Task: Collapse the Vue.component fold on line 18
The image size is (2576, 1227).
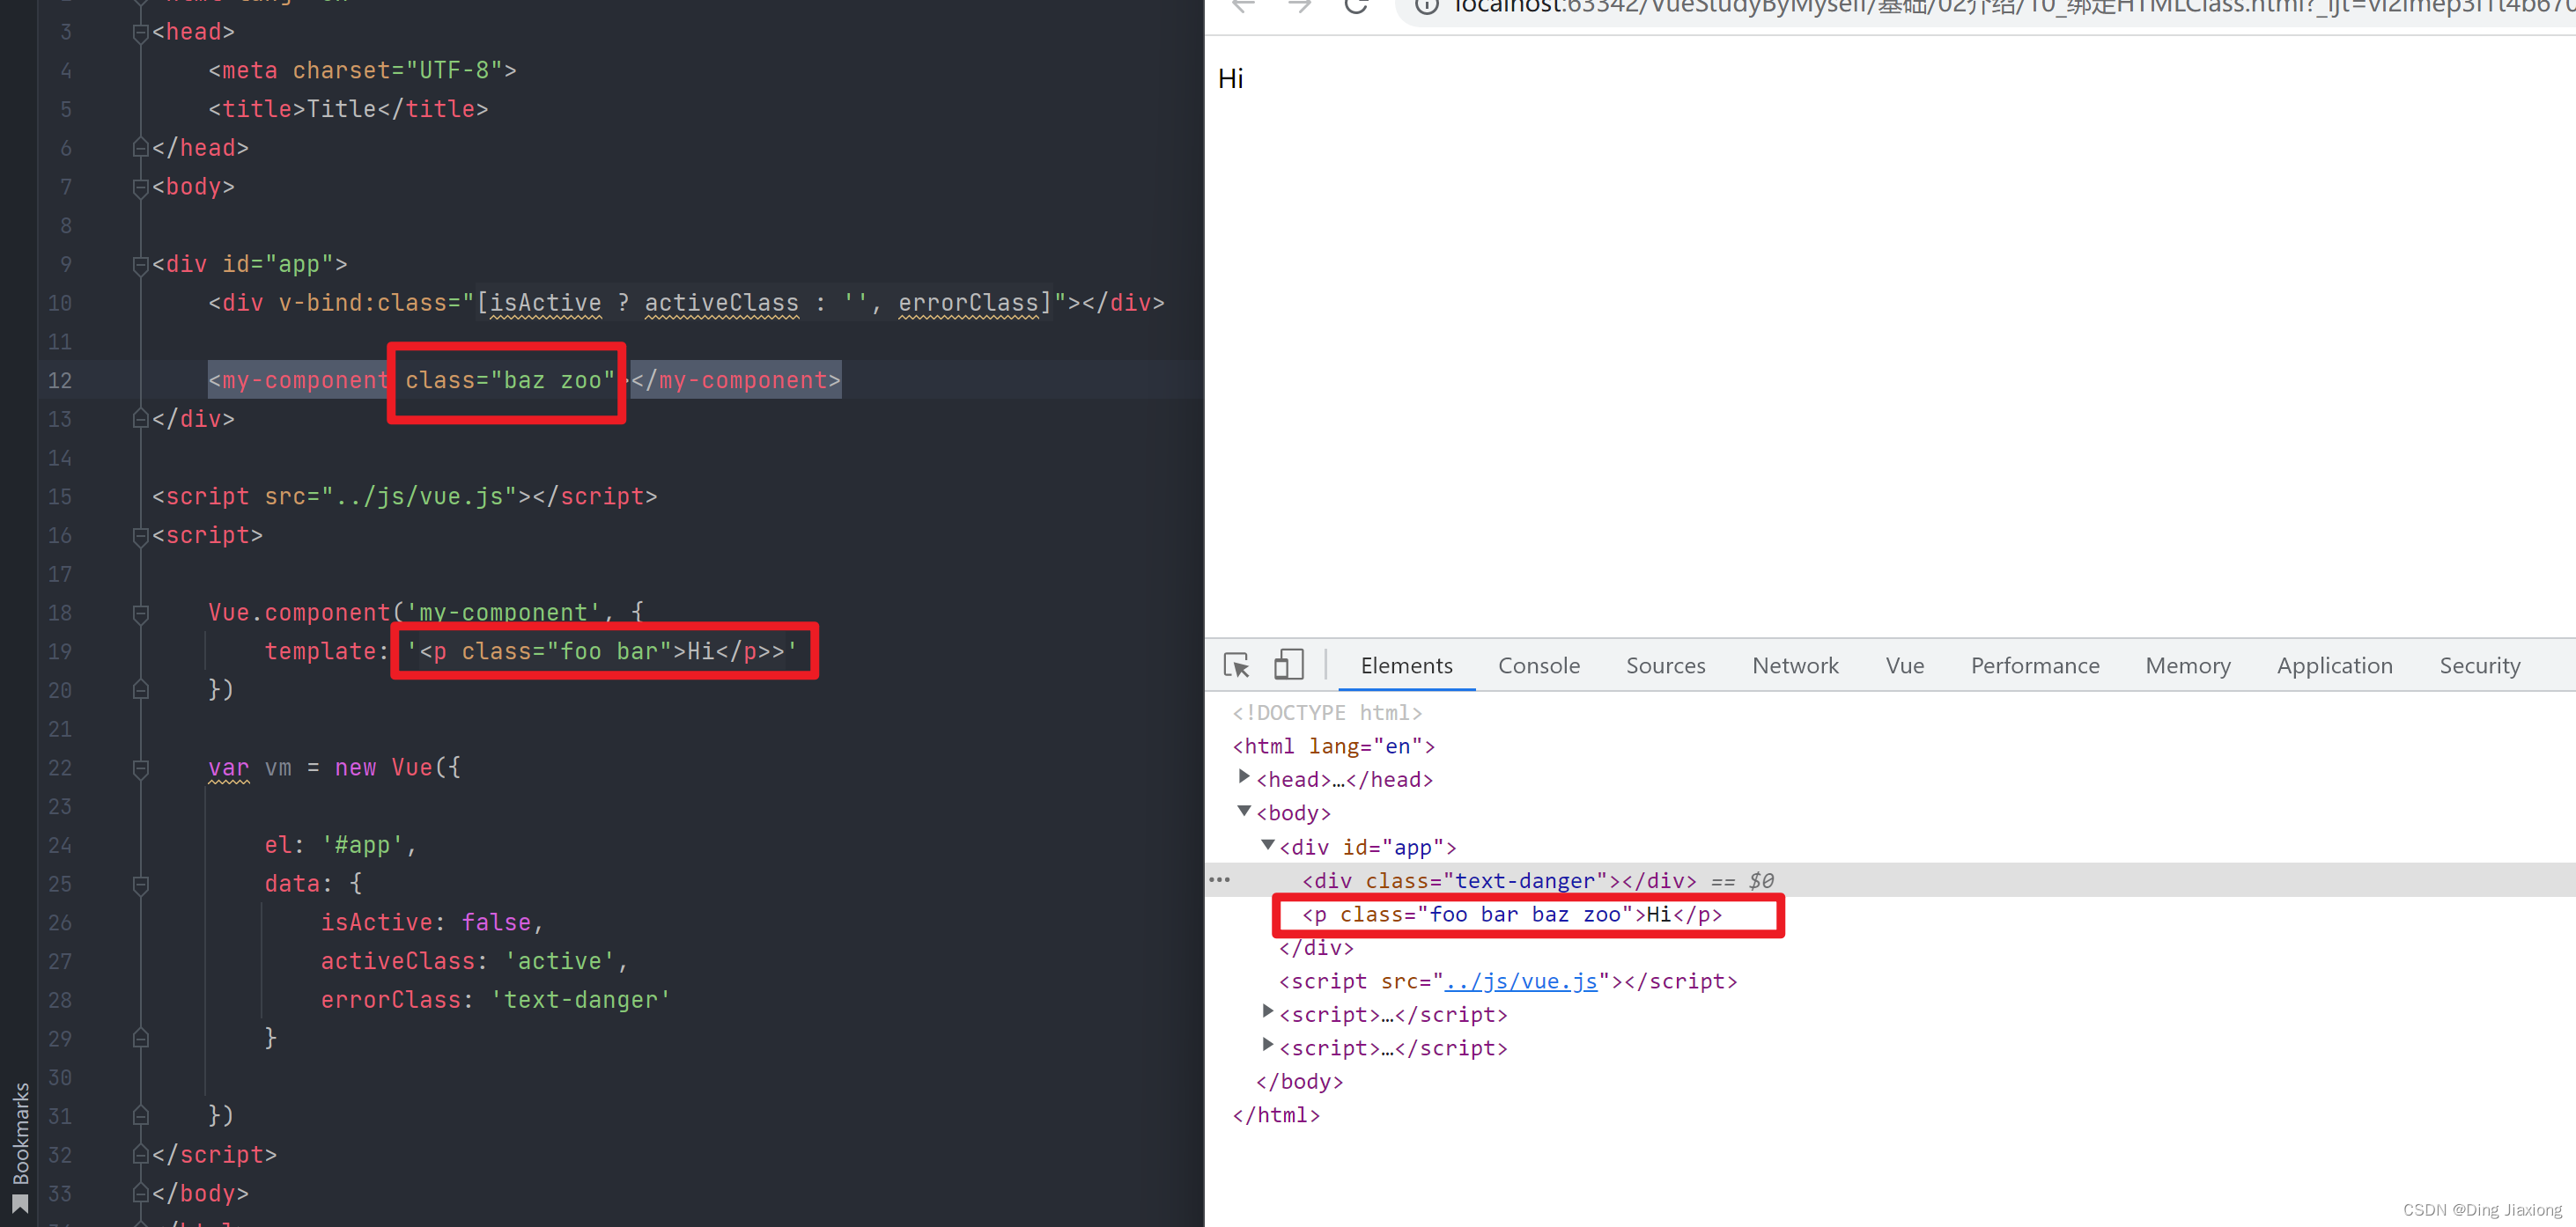Action: (x=140, y=613)
